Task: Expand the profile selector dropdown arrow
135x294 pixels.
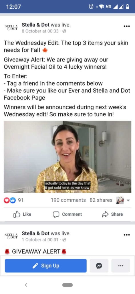Action: pos(128,200)
